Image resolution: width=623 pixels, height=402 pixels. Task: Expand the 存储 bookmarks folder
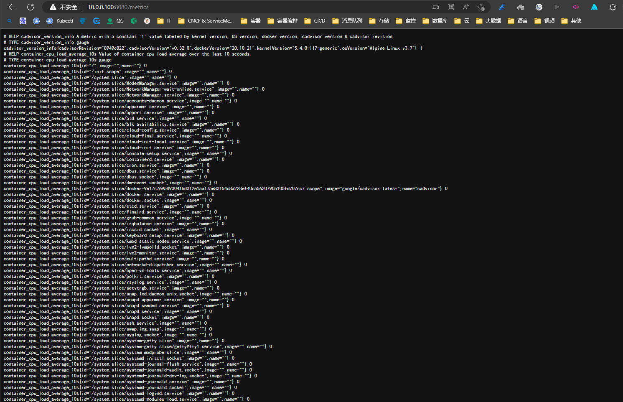(x=379, y=20)
